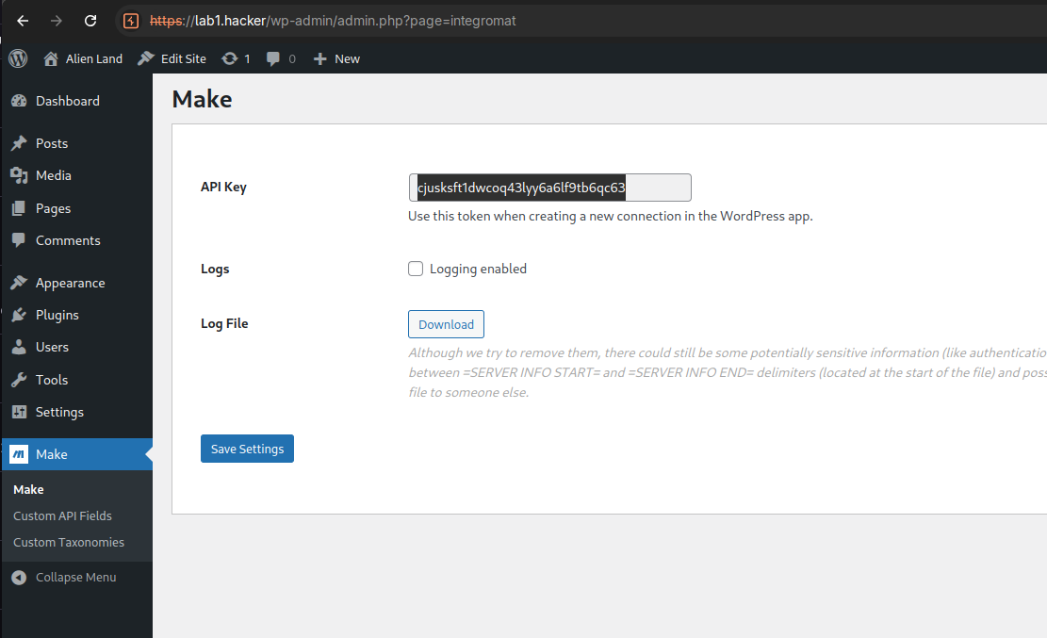Open the Make submenu entry
This screenshot has width=1047, height=638.
click(28, 490)
